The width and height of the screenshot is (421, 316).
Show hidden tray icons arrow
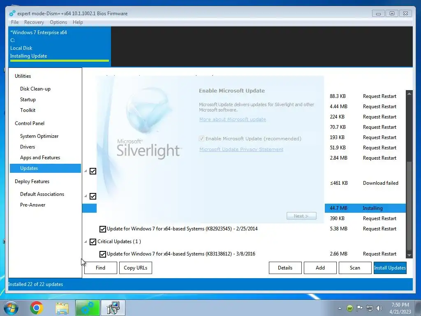(340, 308)
